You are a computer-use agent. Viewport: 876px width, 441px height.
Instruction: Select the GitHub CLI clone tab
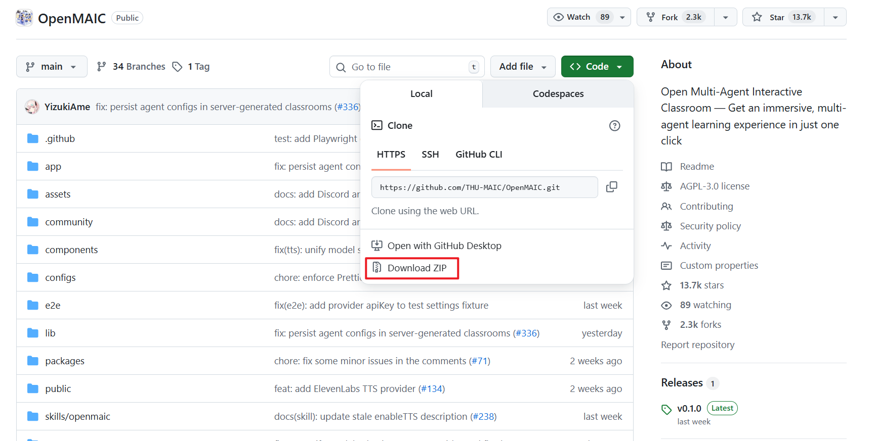pos(478,155)
